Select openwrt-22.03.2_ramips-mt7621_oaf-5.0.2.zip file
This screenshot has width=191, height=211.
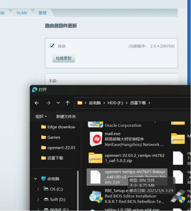click(135, 158)
